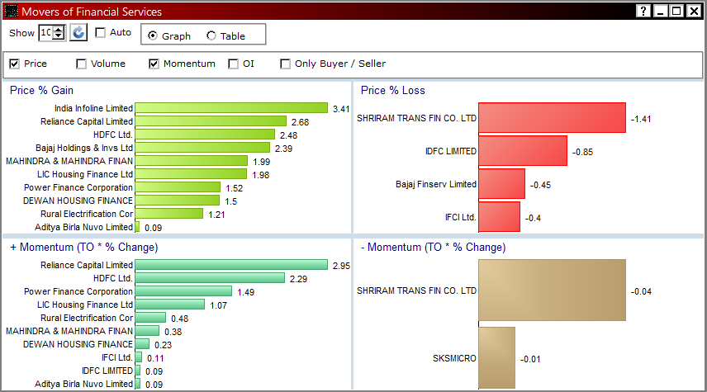The image size is (707, 392).
Task: Click the application icon in title bar
Action: click(x=12, y=12)
